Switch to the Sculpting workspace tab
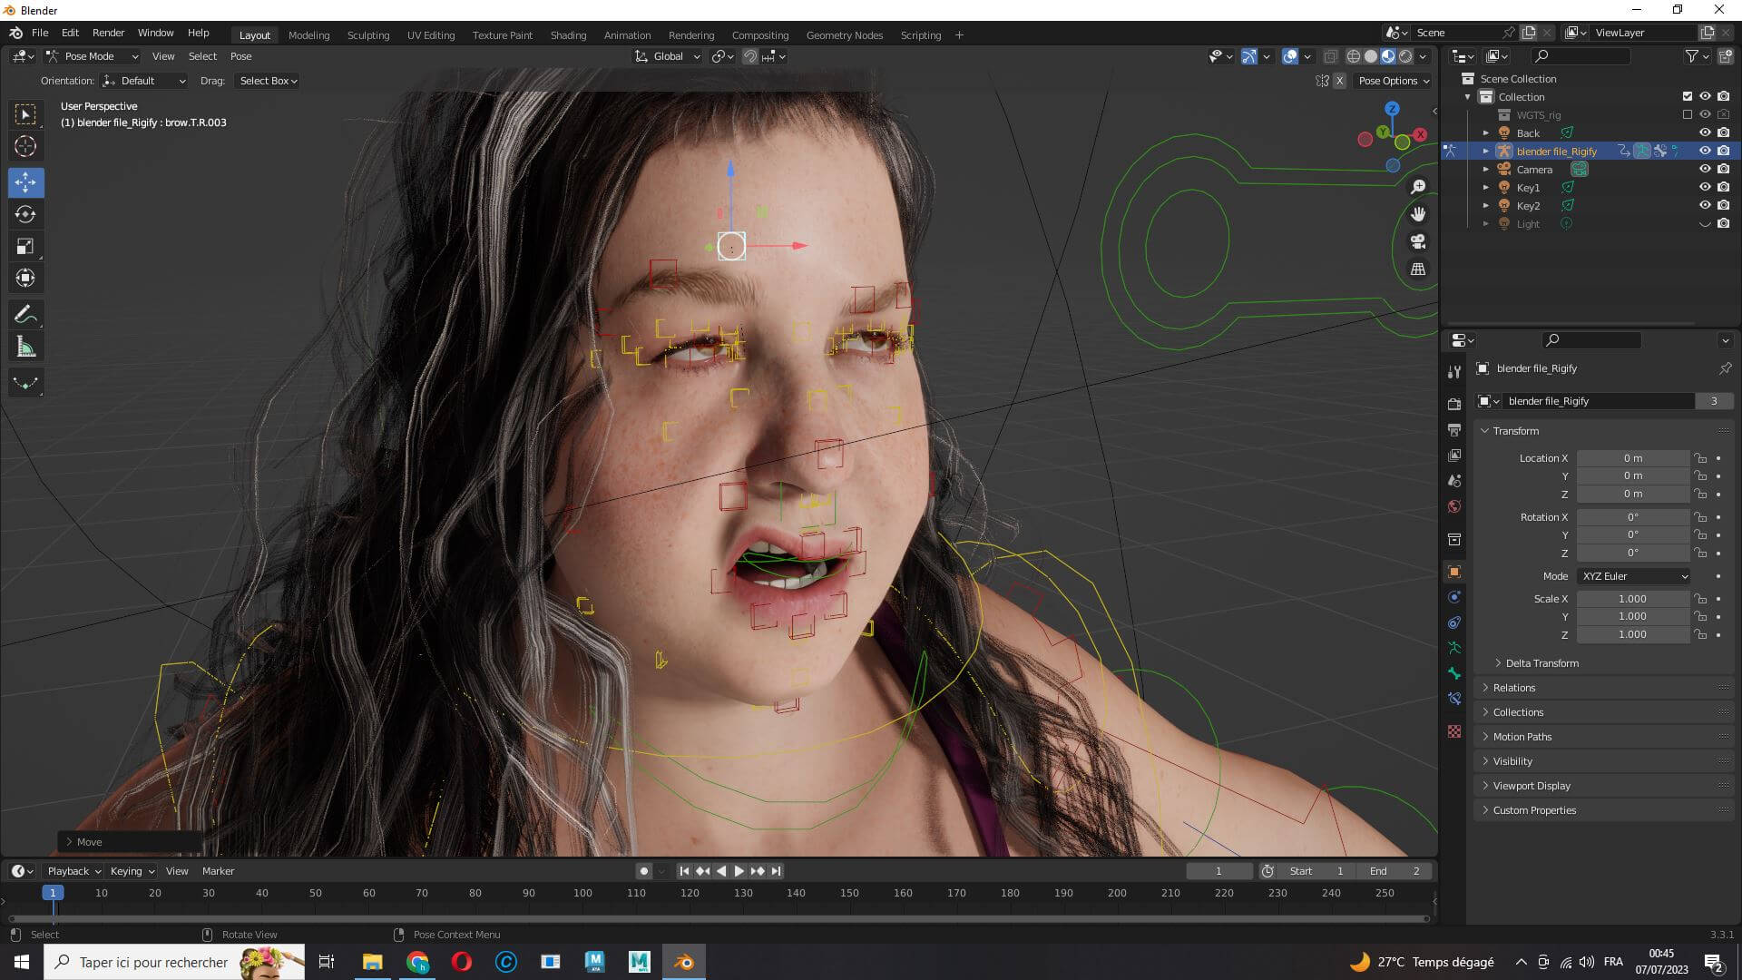 click(x=367, y=35)
